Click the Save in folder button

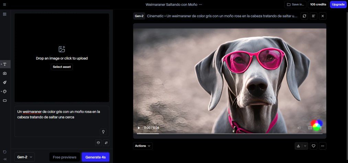[x=295, y=4]
